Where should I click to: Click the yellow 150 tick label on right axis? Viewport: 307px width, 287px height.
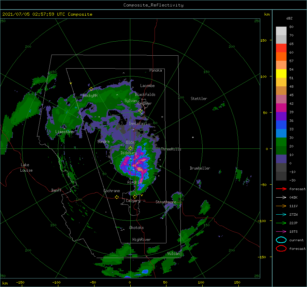(x=263, y=40)
